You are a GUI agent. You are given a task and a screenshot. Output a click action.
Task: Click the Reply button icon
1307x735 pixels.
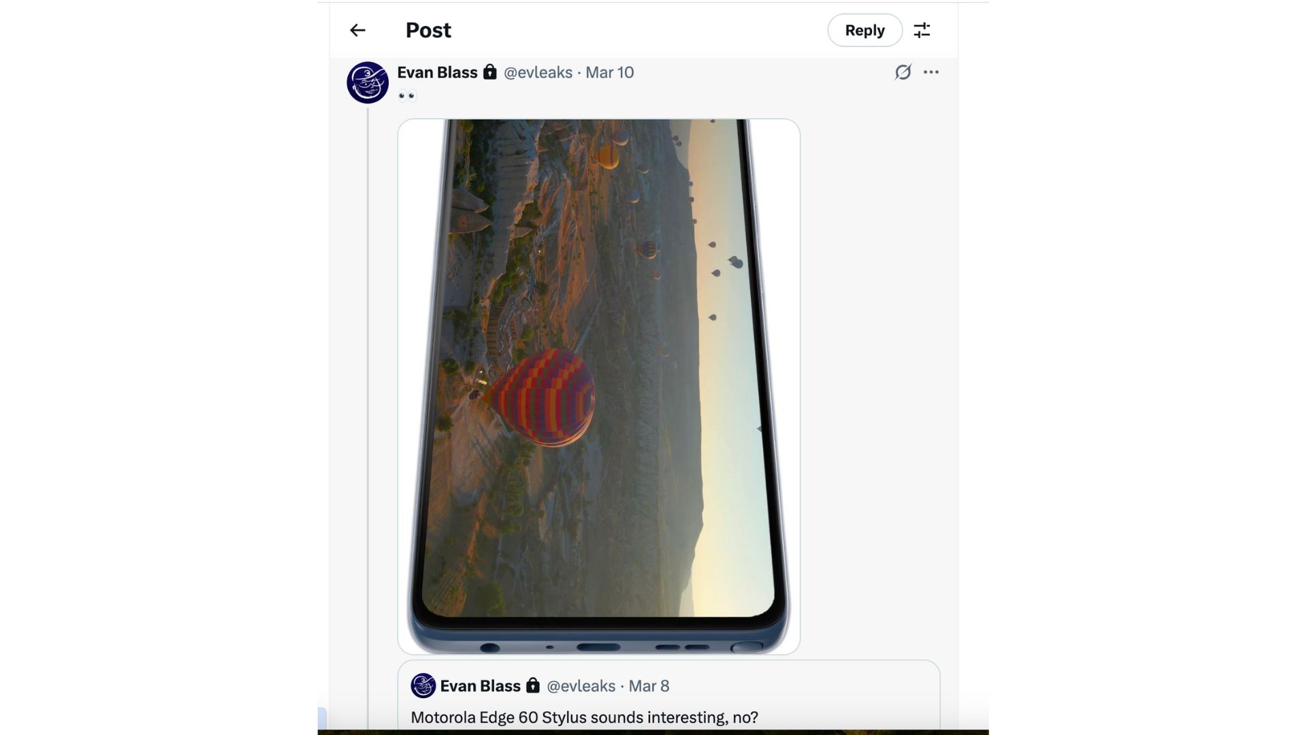pos(865,30)
